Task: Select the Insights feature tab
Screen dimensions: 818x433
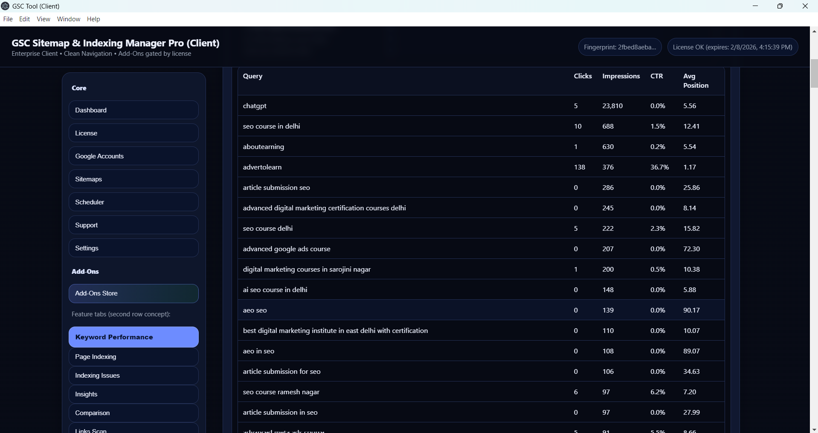Action: pyautogui.click(x=133, y=394)
